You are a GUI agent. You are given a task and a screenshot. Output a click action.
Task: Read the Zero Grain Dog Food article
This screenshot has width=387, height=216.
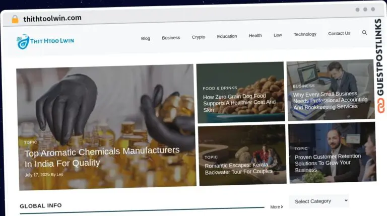pos(239,103)
